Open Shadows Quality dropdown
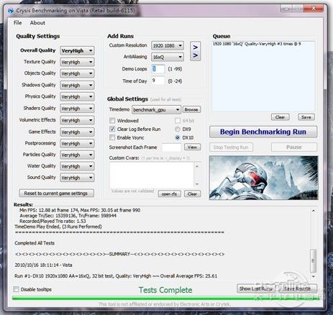The height and width of the screenshot is (315, 333). [x=77, y=86]
